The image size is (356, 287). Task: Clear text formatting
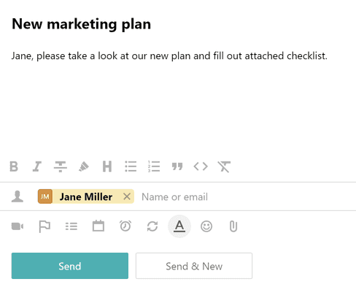[x=224, y=167]
